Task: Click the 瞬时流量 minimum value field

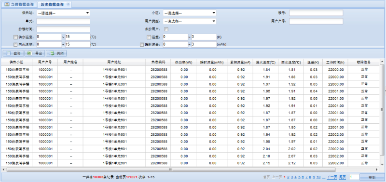Action: 176,44
